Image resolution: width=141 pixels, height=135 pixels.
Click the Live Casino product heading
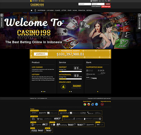tap(37, 67)
